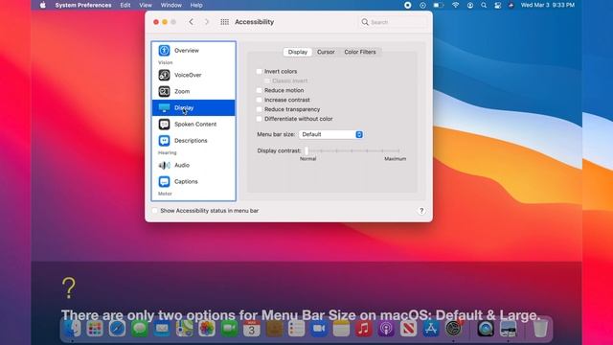Click the help question mark button
The height and width of the screenshot is (345, 613).
coord(421,211)
